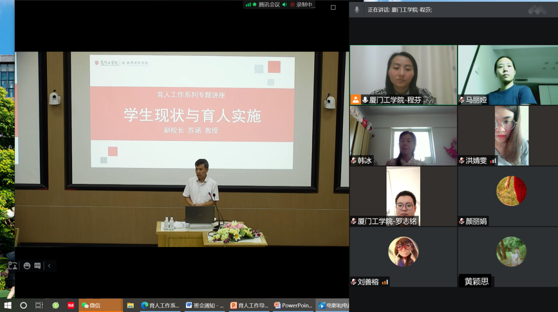The image size is (558, 312).
Task: Click the orange host icon on 程芬's tile
Action: coord(355,100)
